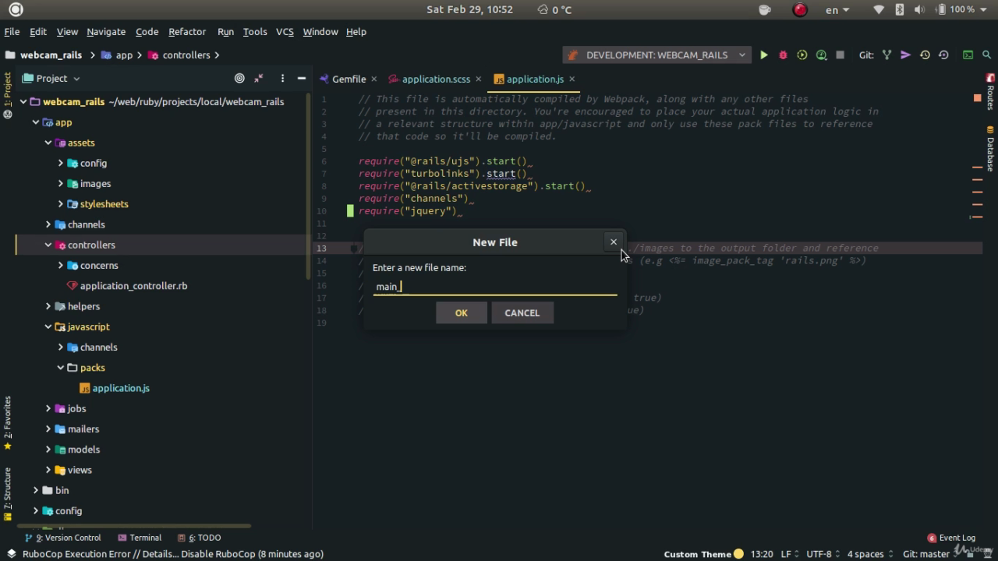Image resolution: width=998 pixels, height=561 pixels.
Task: Confirm new file with OK button
Action: (462, 312)
